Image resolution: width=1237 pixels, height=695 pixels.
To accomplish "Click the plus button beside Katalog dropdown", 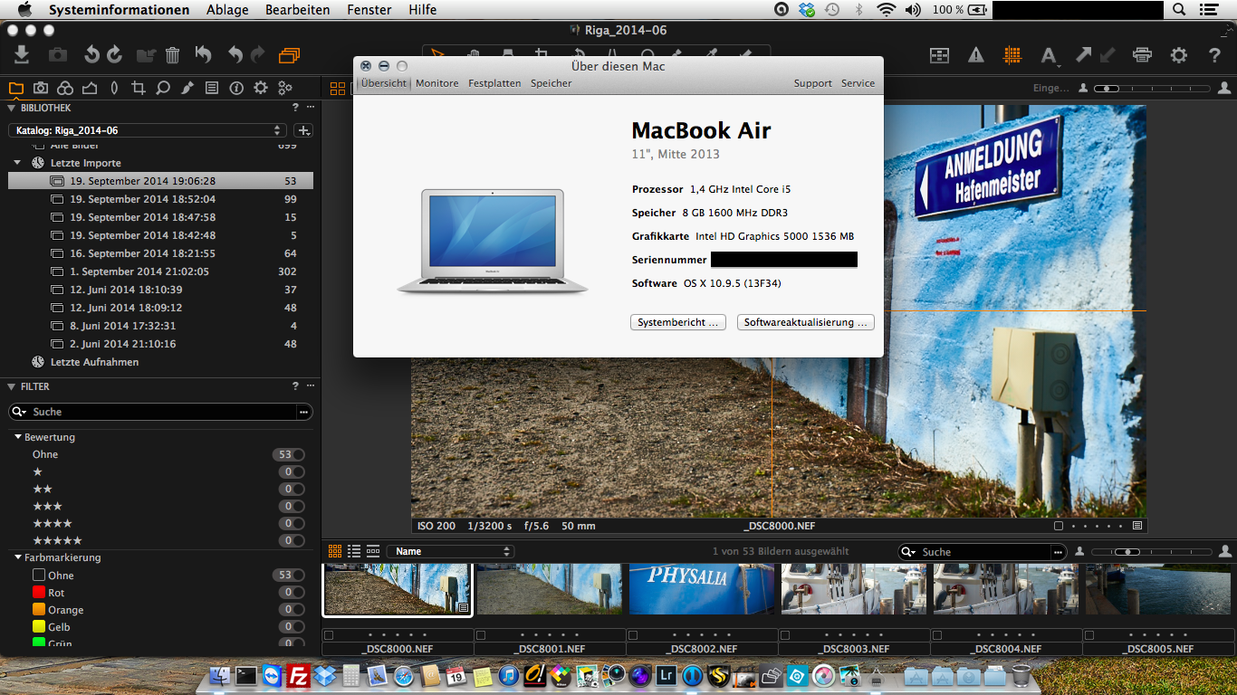I will 304,130.
